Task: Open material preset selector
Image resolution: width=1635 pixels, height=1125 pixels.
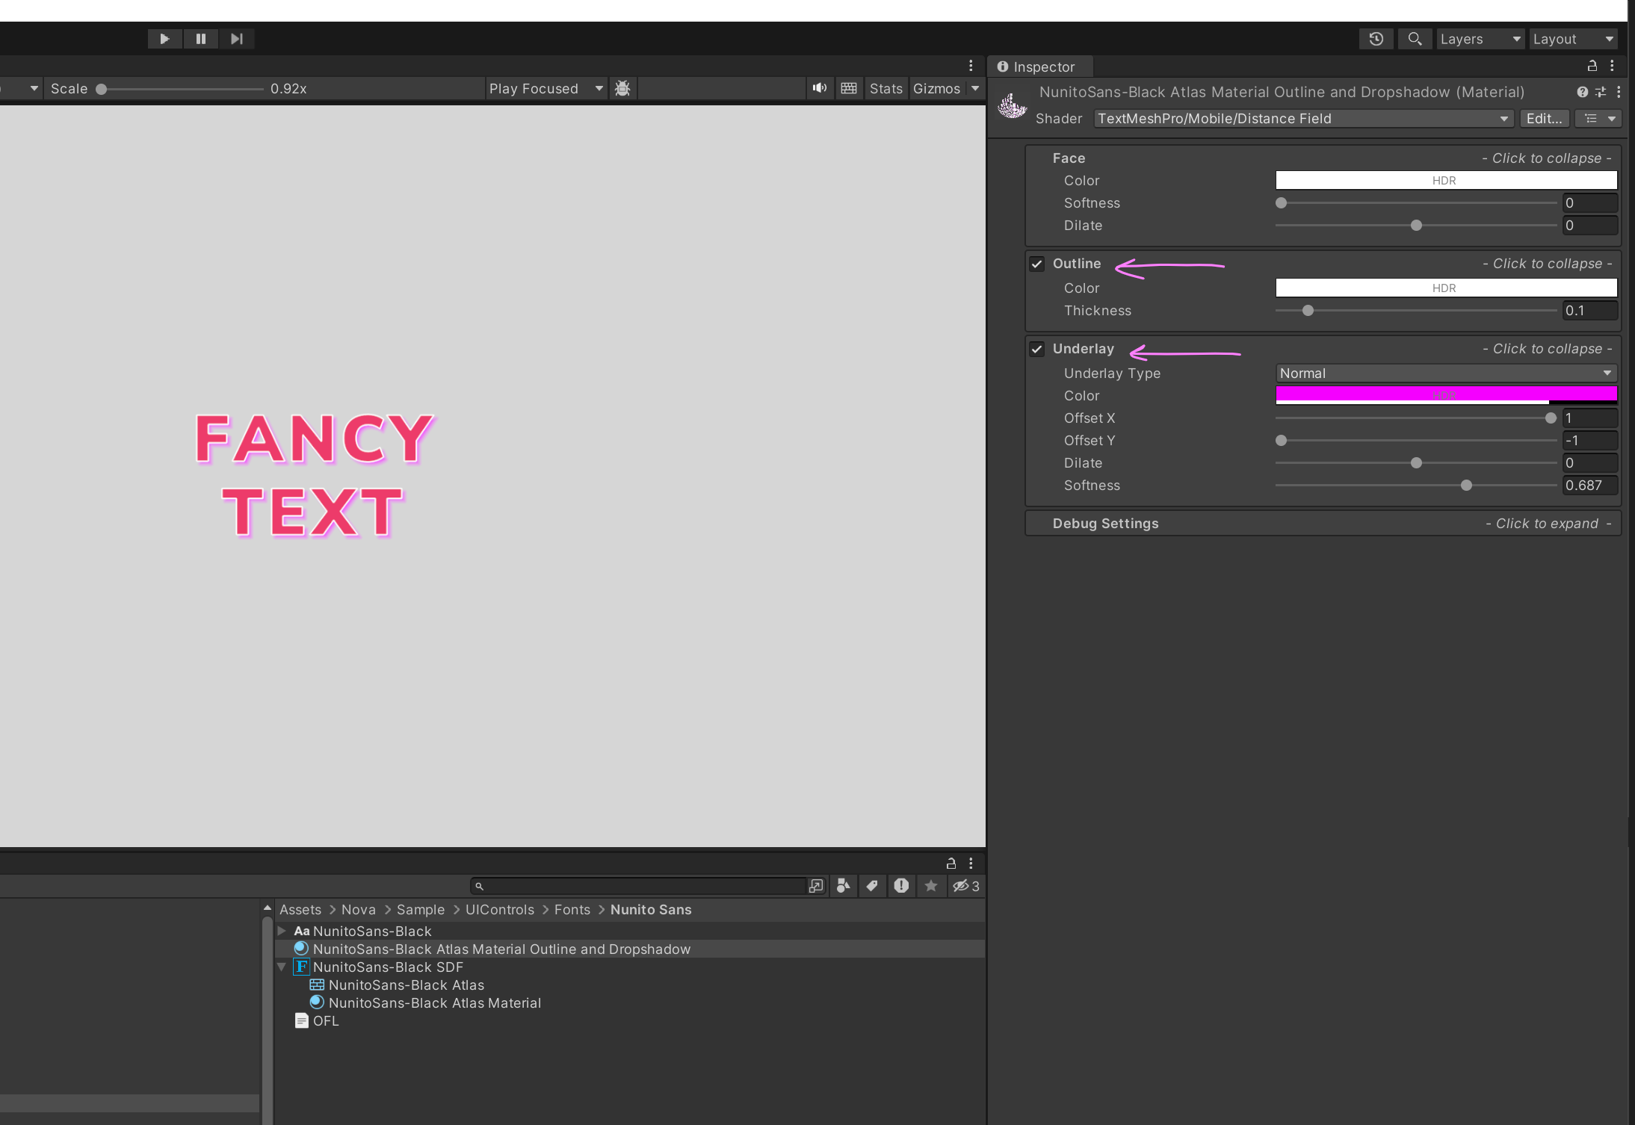Action: 1599,92
